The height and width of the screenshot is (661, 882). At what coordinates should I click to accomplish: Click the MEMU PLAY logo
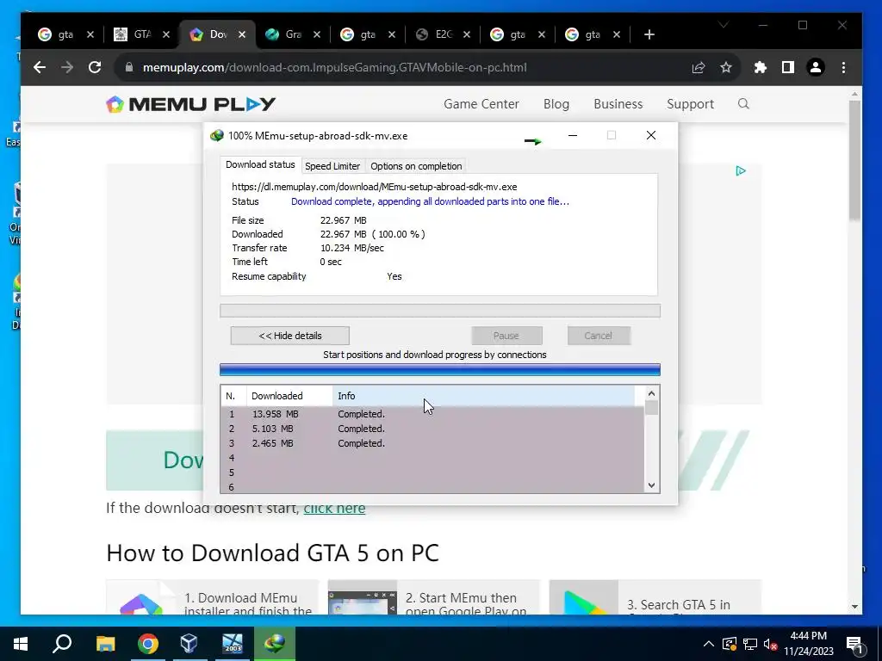point(190,104)
